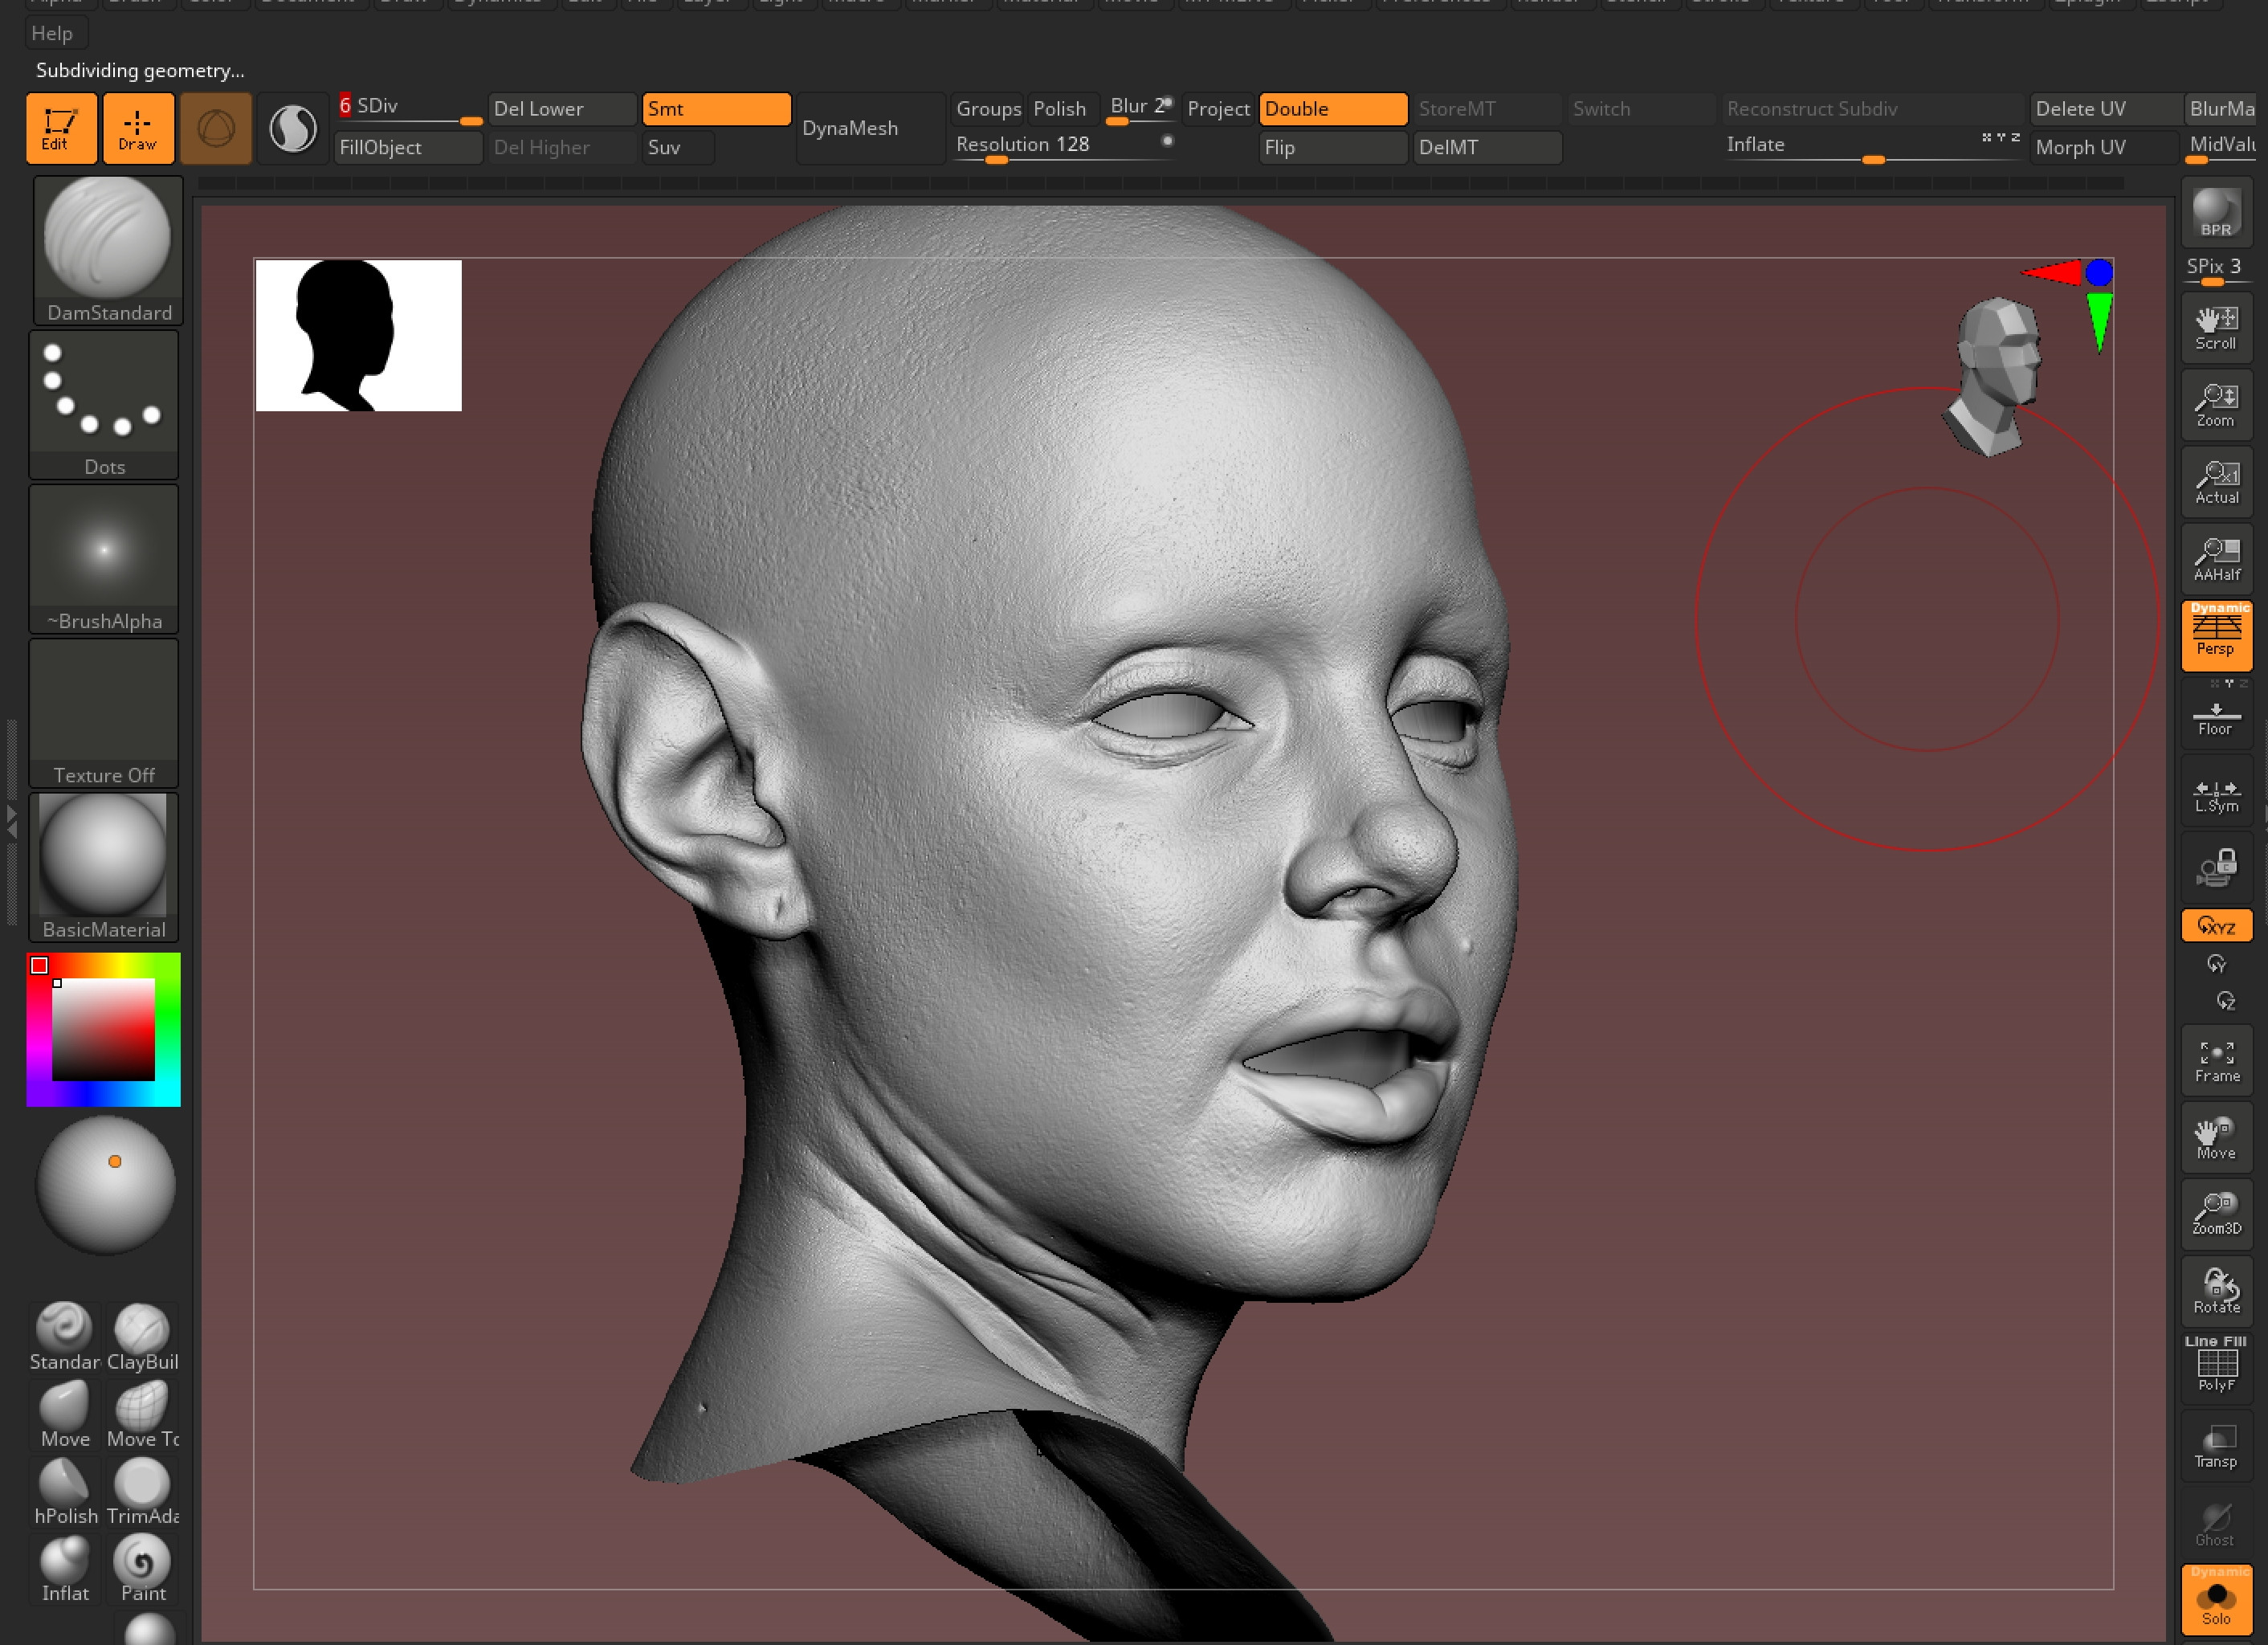Select the Paint brush
The image size is (2268, 1645).
142,1568
